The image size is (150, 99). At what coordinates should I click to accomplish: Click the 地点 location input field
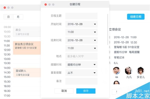(81, 56)
